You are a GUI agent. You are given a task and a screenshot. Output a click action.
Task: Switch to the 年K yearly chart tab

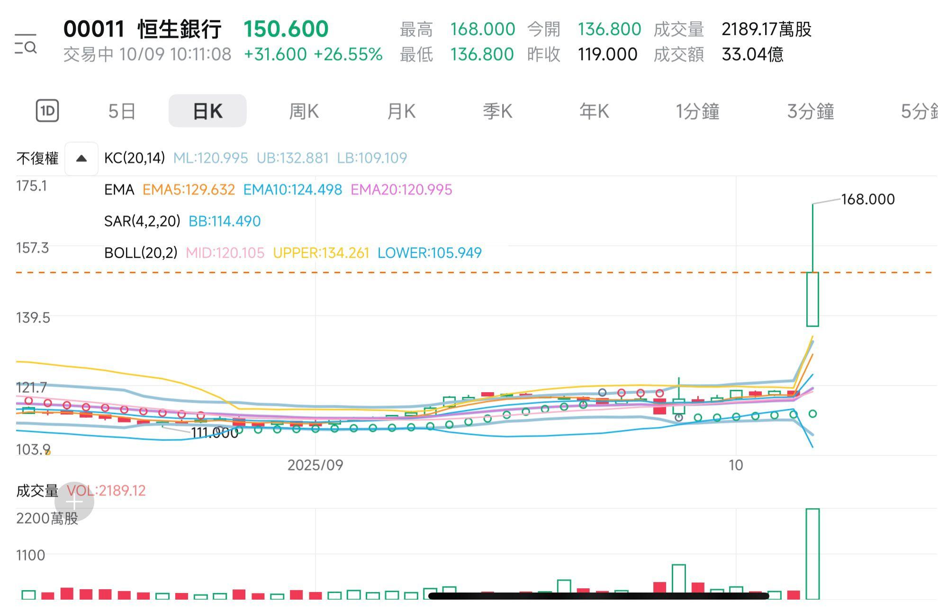point(592,110)
